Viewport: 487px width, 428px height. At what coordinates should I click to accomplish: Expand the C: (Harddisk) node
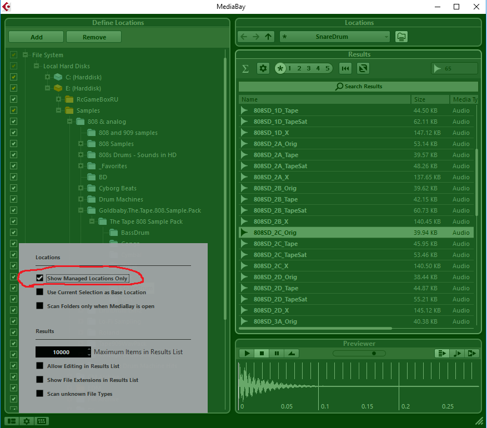click(47, 77)
